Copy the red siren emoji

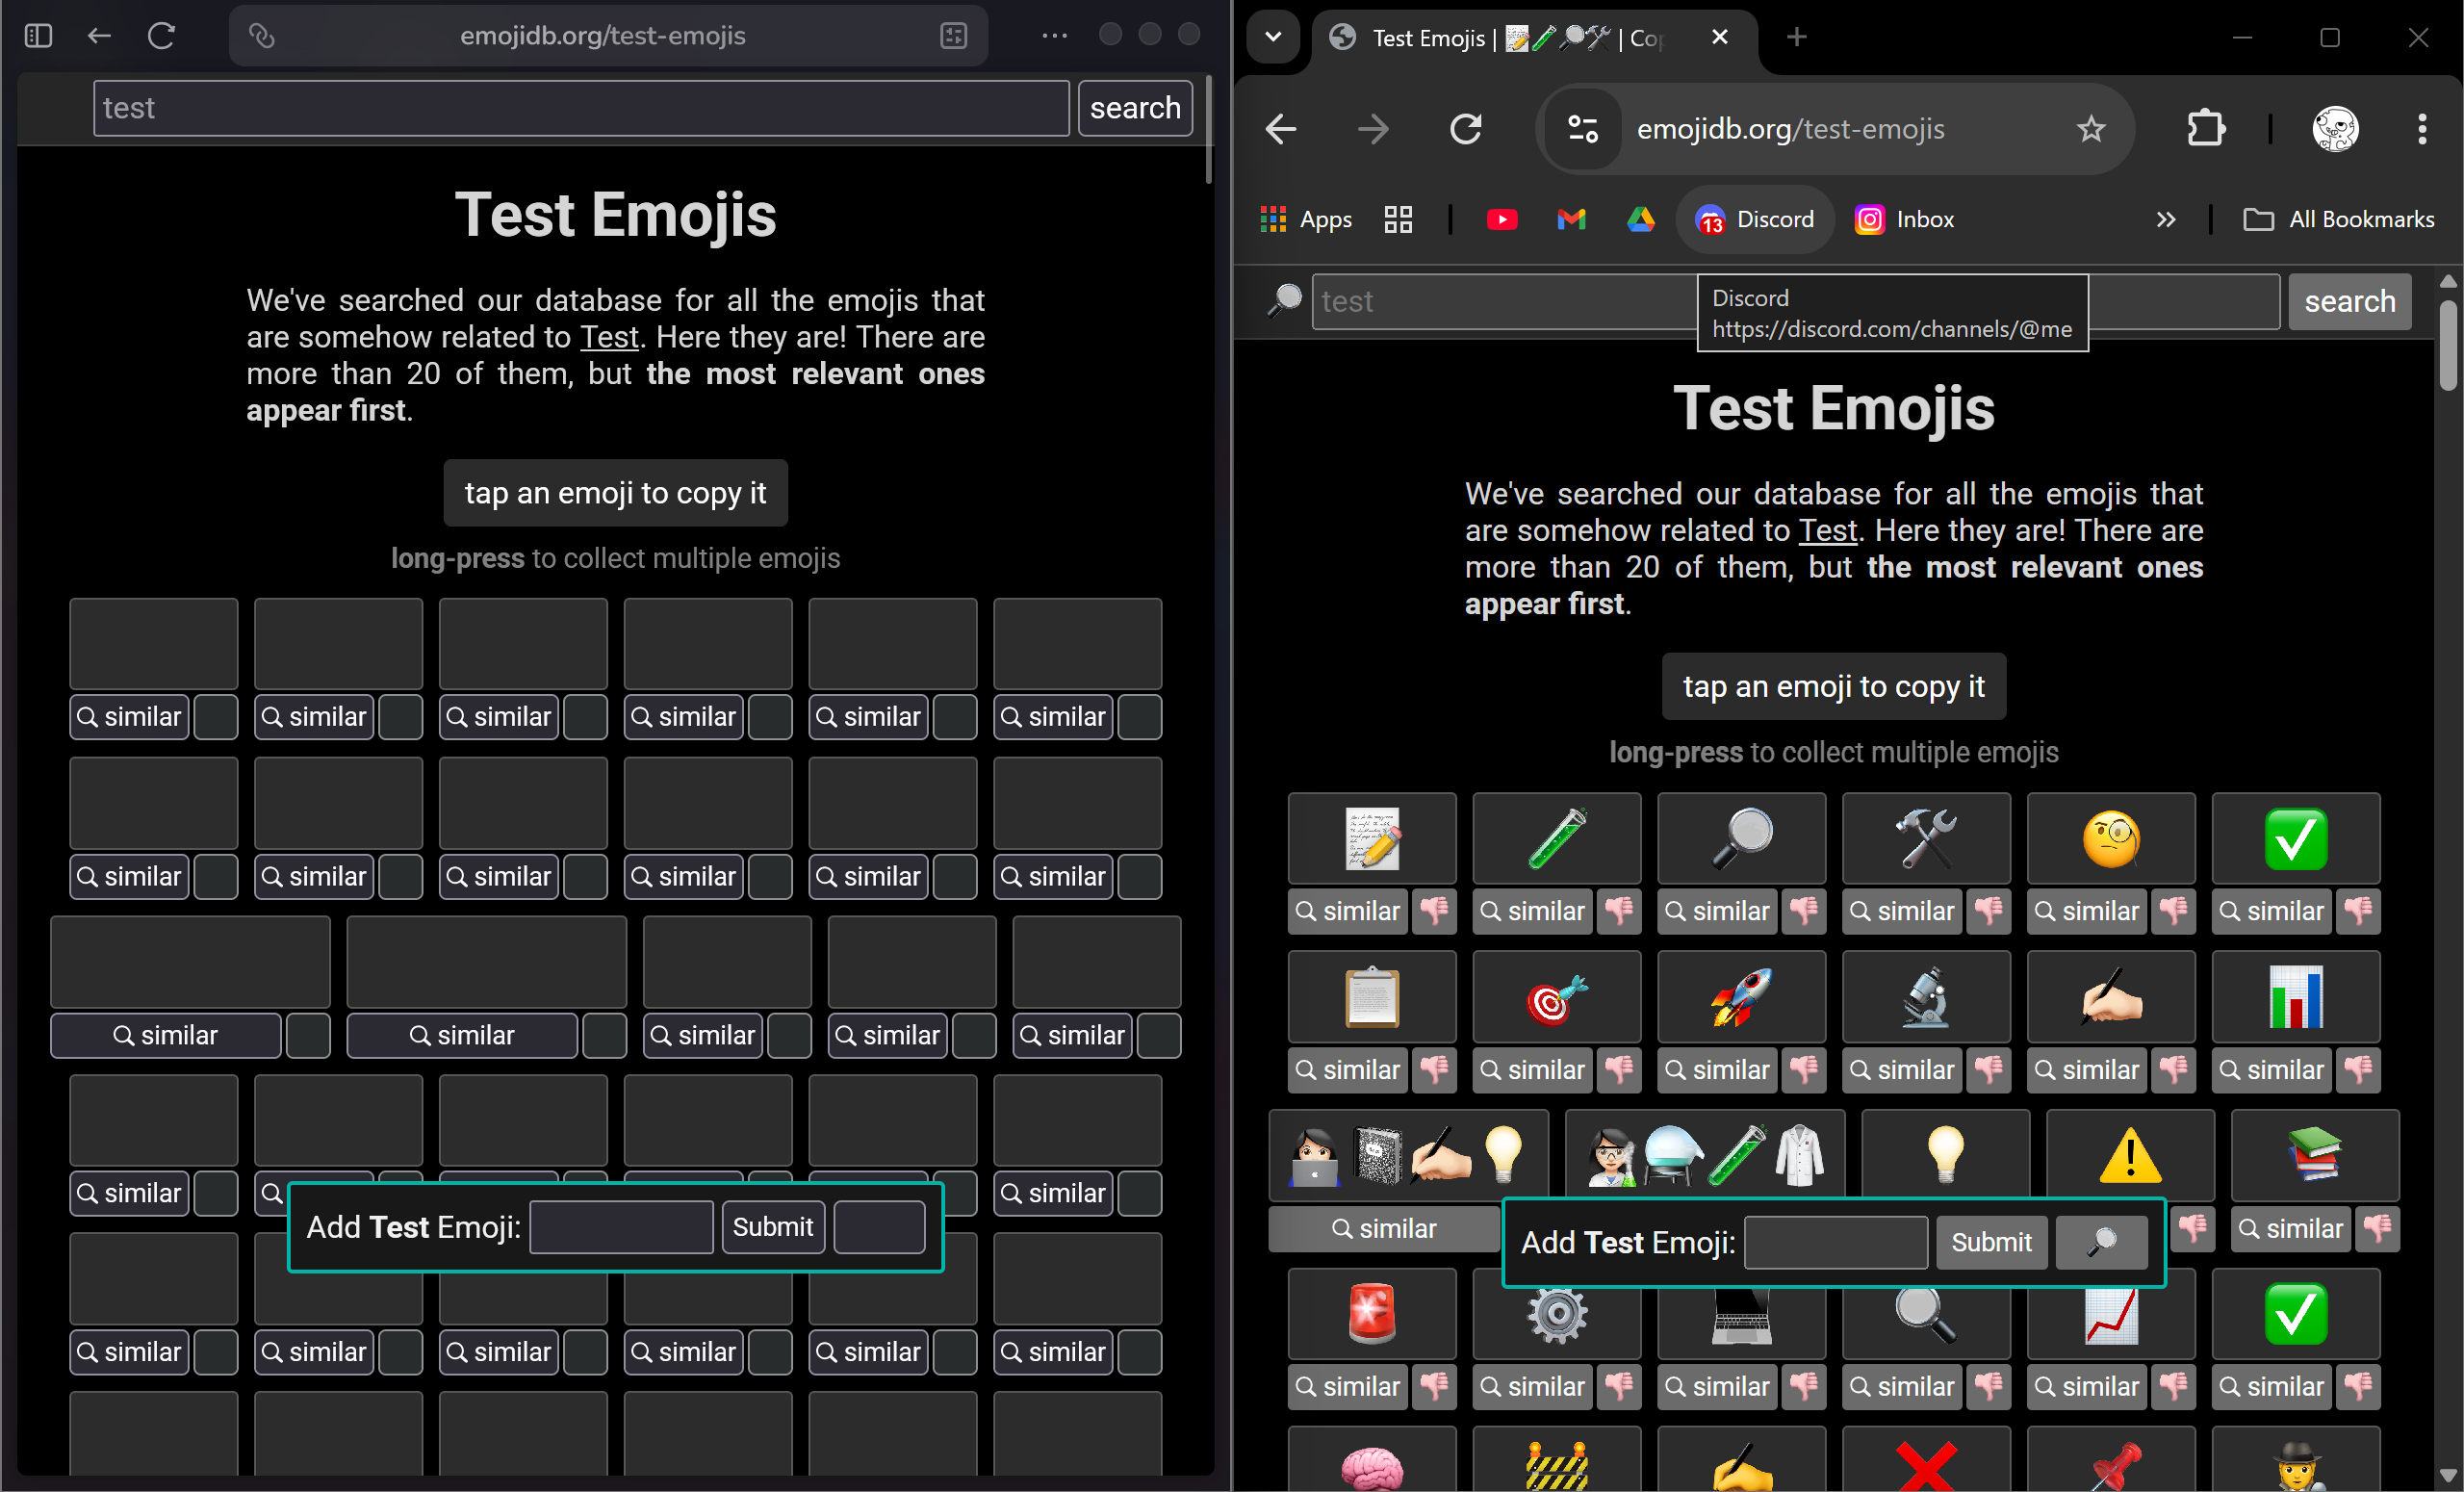1371,1313
